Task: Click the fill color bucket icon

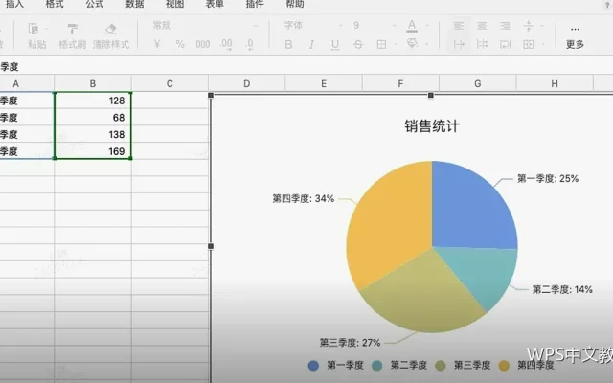Action: [x=412, y=43]
